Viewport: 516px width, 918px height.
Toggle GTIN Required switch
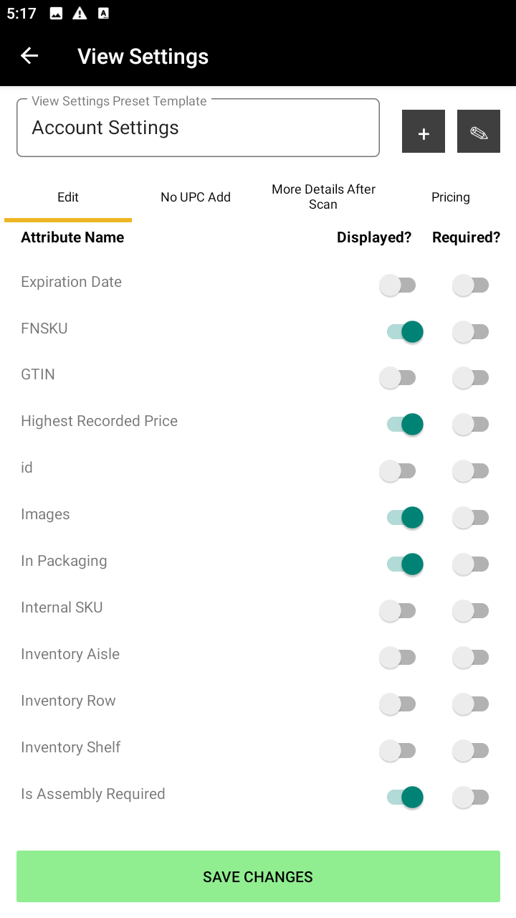(471, 378)
